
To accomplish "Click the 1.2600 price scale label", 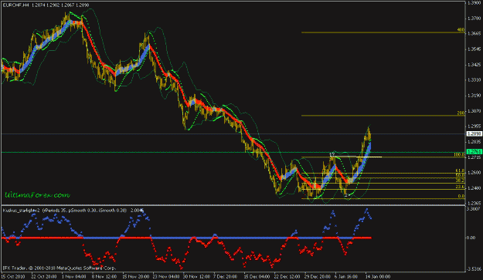I will [474, 173].
